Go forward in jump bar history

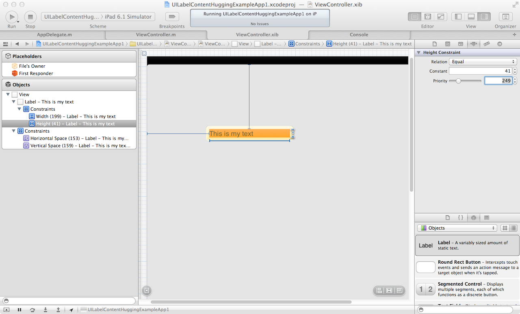click(x=27, y=44)
